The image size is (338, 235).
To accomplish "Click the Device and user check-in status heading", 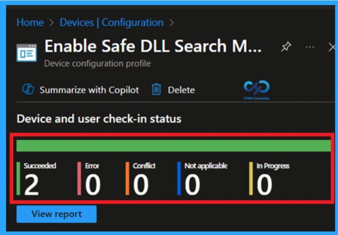I will [99, 119].
